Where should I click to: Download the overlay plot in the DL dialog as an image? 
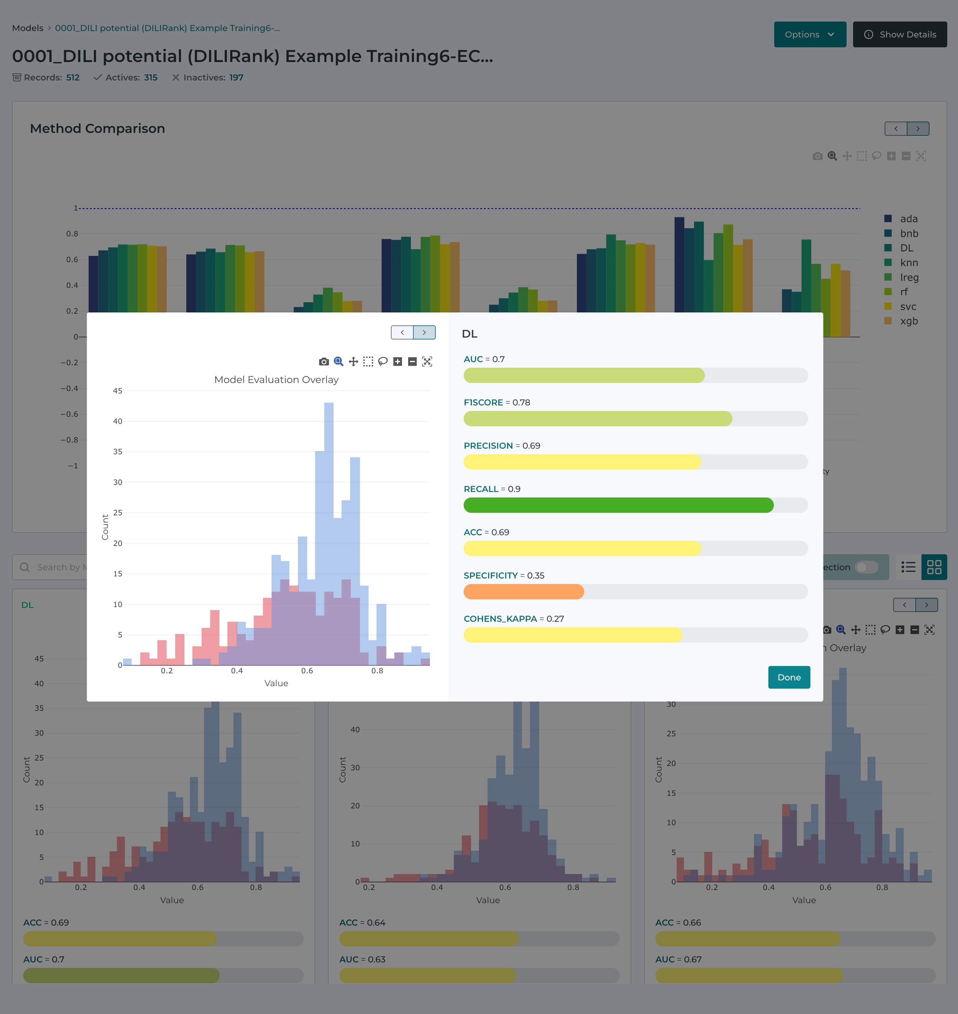pyautogui.click(x=324, y=361)
